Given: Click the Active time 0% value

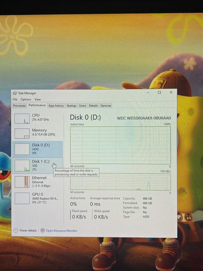Looking at the screenshot, I should click(73, 204).
